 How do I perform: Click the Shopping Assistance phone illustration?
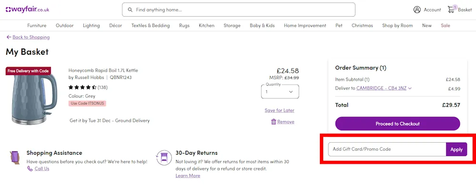click(x=15, y=158)
